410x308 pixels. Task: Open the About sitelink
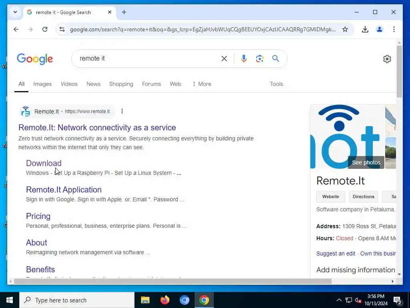[x=36, y=243]
